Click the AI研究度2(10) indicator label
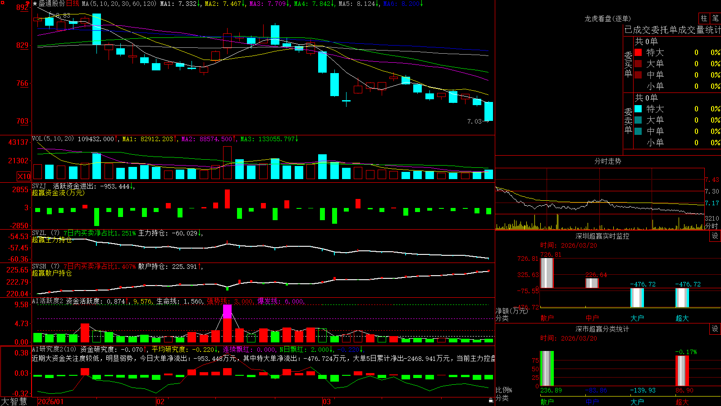Image resolution: width=721 pixels, height=406 pixels. [x=55, y=349]
